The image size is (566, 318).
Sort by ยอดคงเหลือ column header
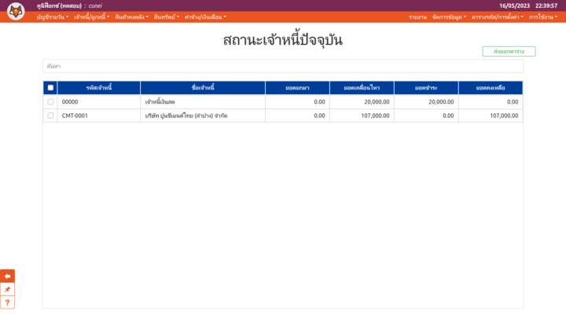coord(491,88)
